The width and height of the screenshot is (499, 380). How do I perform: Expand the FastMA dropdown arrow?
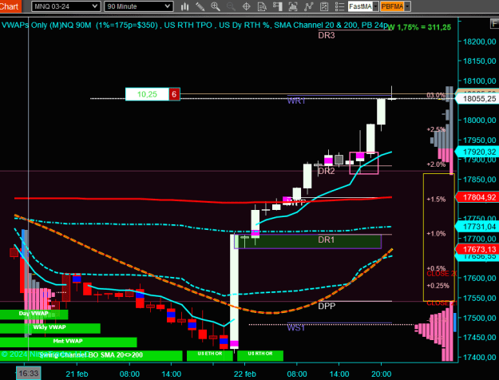coord(375,6)
